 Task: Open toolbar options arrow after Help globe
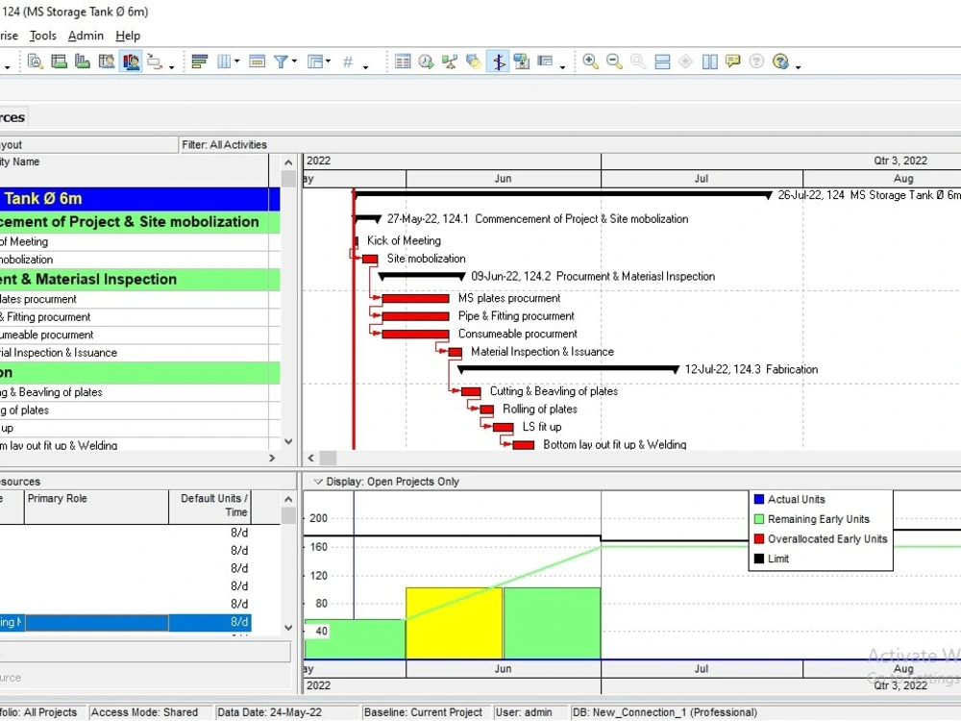[x=798, y=66]
